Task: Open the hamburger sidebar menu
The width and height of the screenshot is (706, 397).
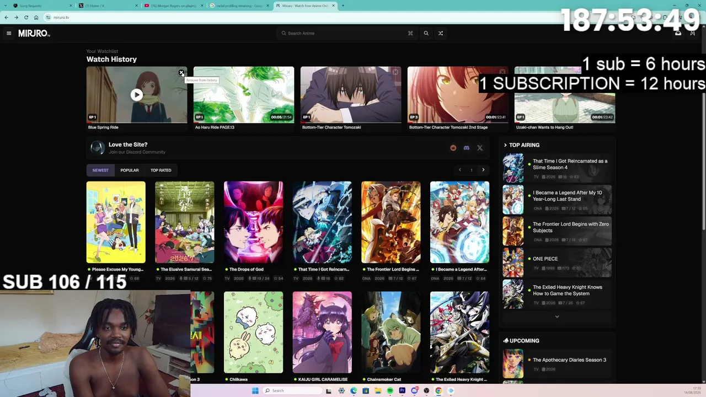Action: point(9,33)
